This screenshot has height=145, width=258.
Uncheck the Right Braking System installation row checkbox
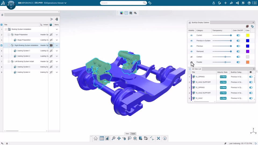pos(2,45)
